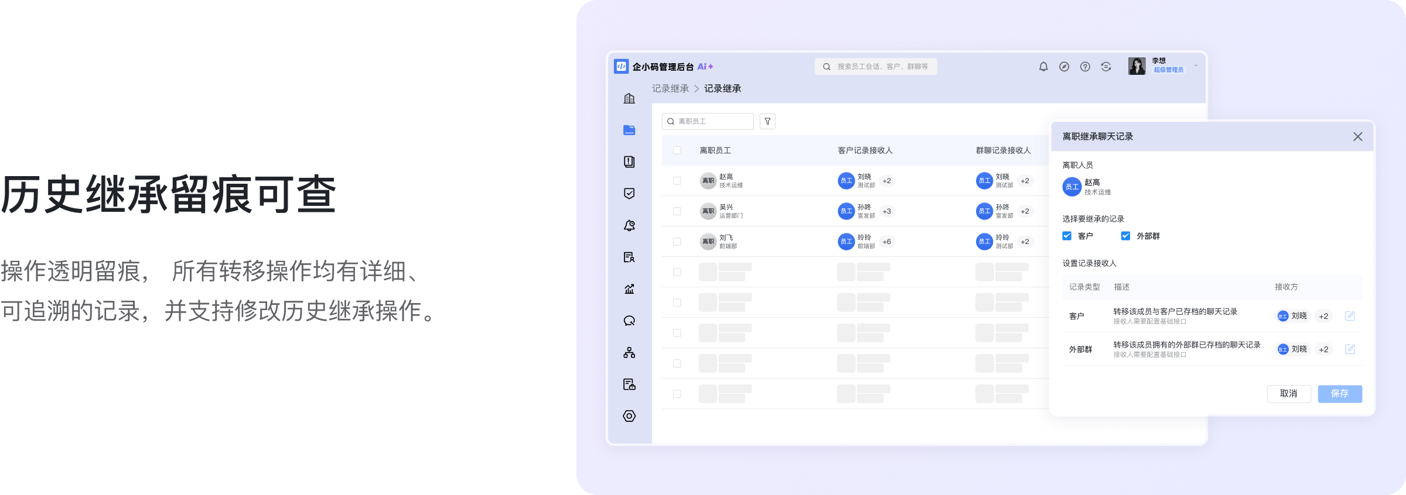Expand +3 receivers in 吴兴 row
Image resolution: width=1406 pixels, height=495 pixels.
coord(887,211)
